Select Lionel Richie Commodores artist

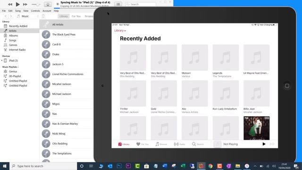point(67,74)
